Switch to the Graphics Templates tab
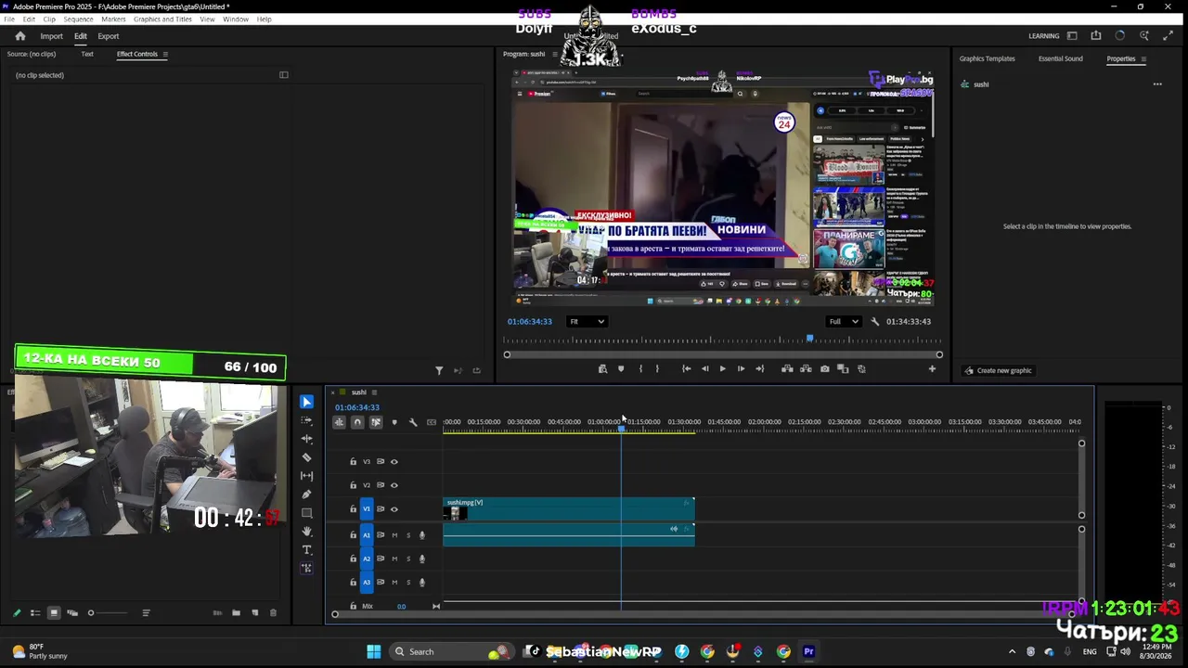This screenshot has width=1188, height=668. click(987, 58)
